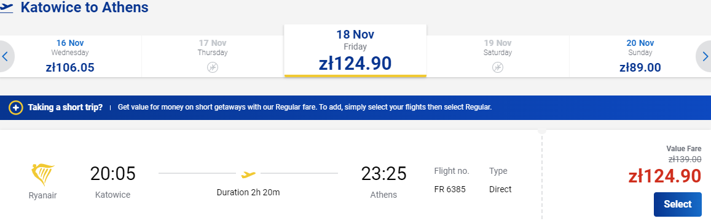This screenshot has width=711, height=221.
Task: Click the 20:05 Katowice departure time
Action: click(113, 174)
